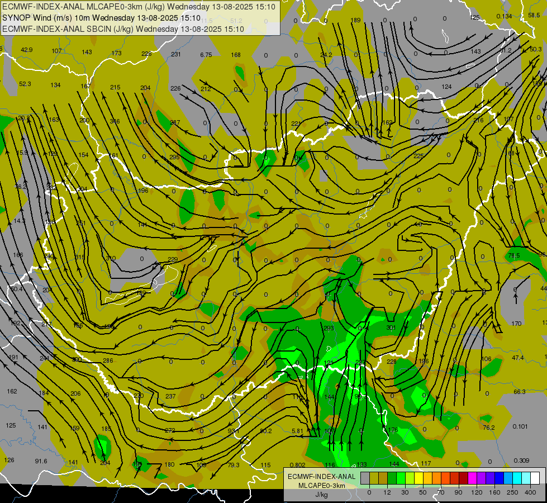
Task: Click the map value 5.81
Action: (x=297, y=431)
